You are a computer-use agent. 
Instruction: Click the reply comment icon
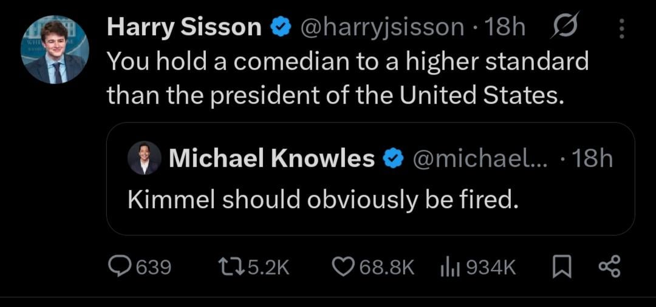click(118, 266)
